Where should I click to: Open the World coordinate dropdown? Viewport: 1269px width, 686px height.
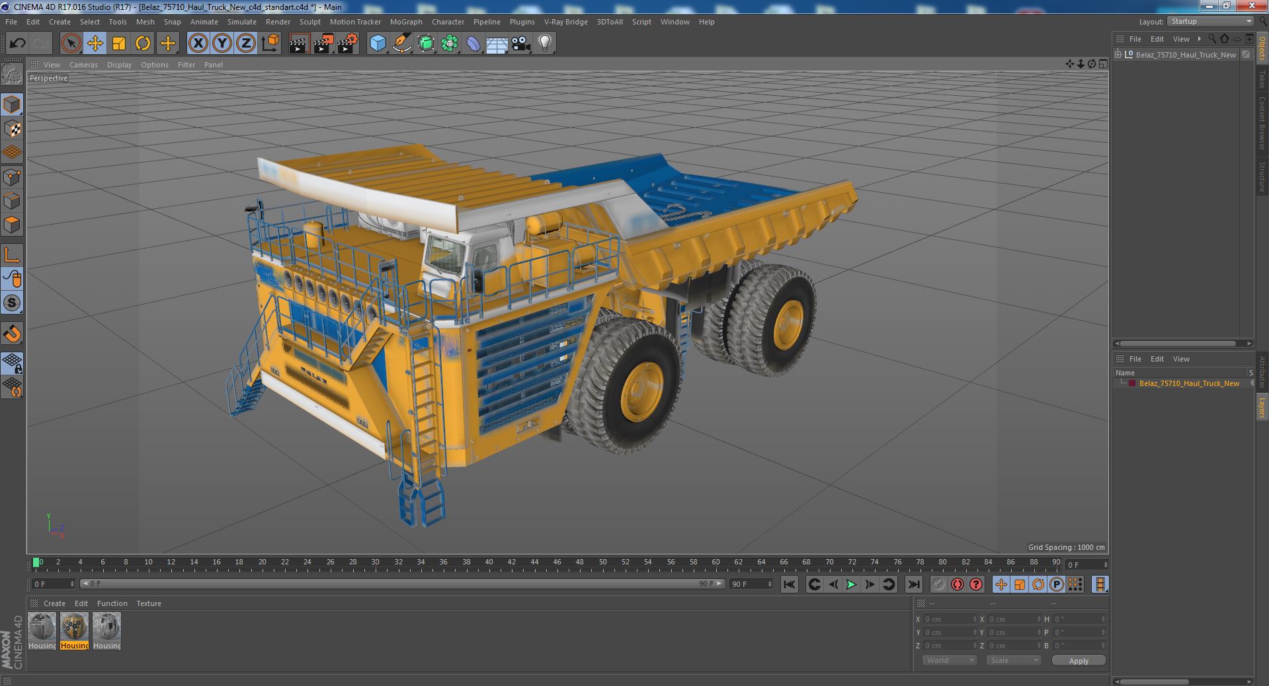950,660
